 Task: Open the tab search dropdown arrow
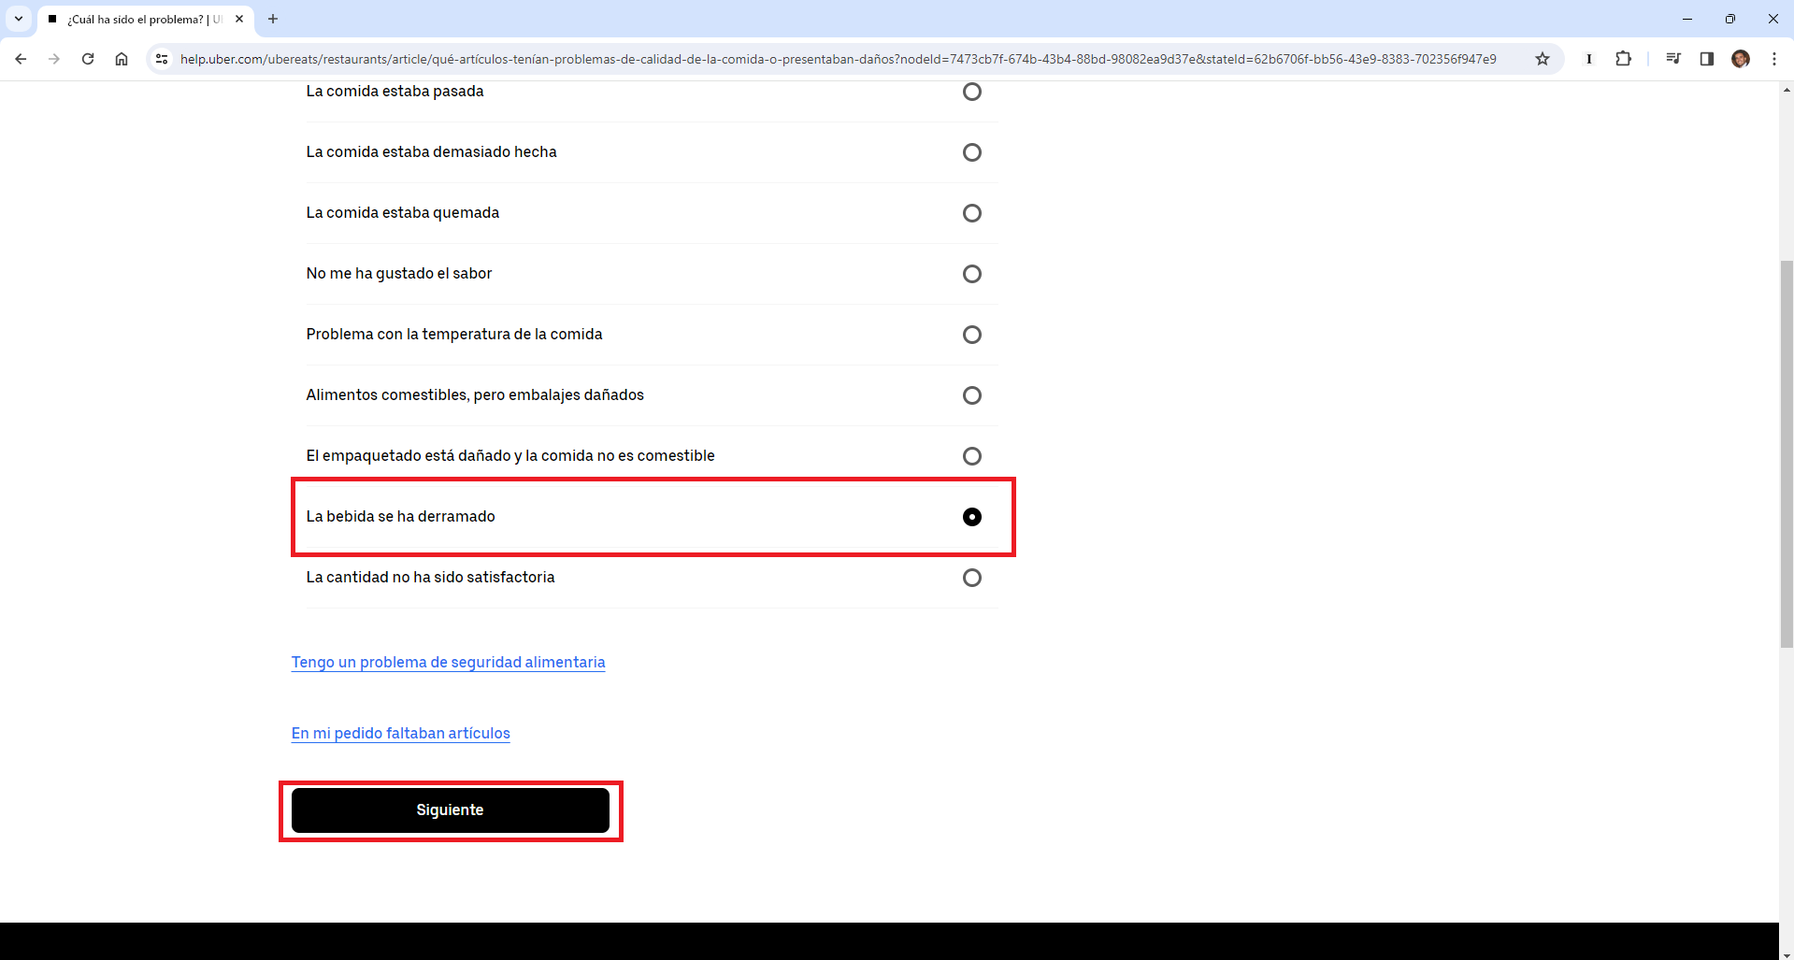(19, 19)
